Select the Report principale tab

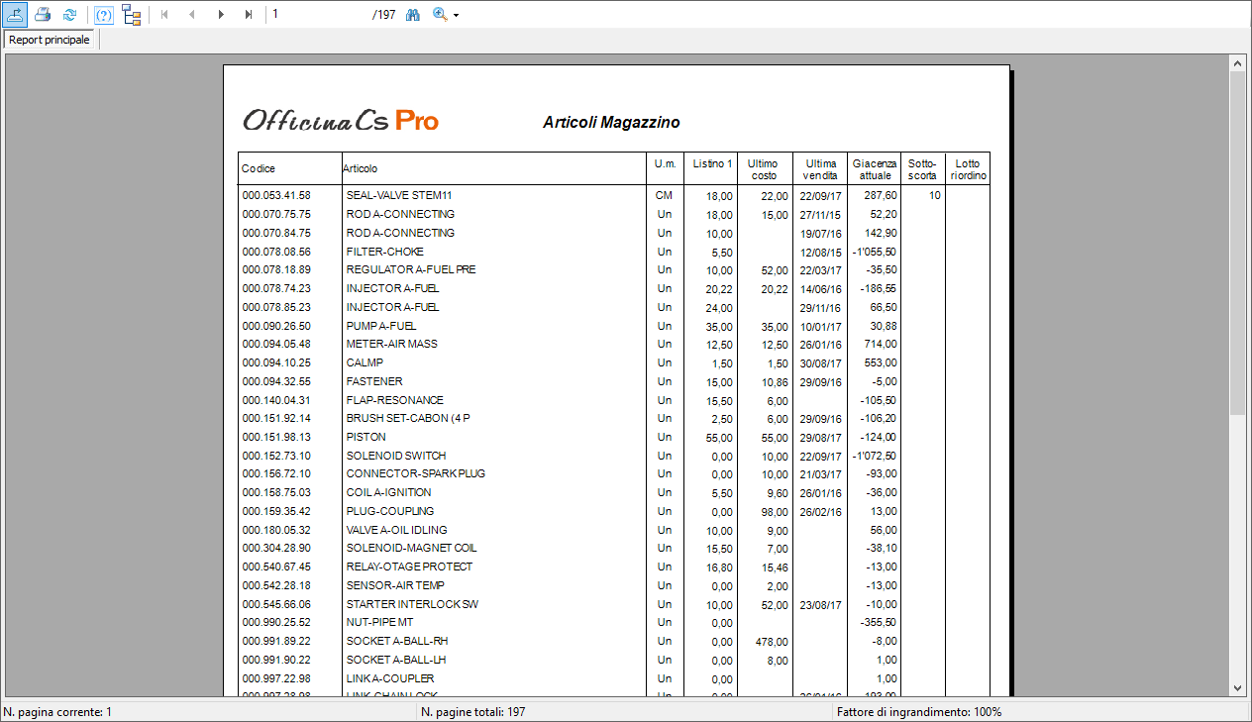(50, 40)
